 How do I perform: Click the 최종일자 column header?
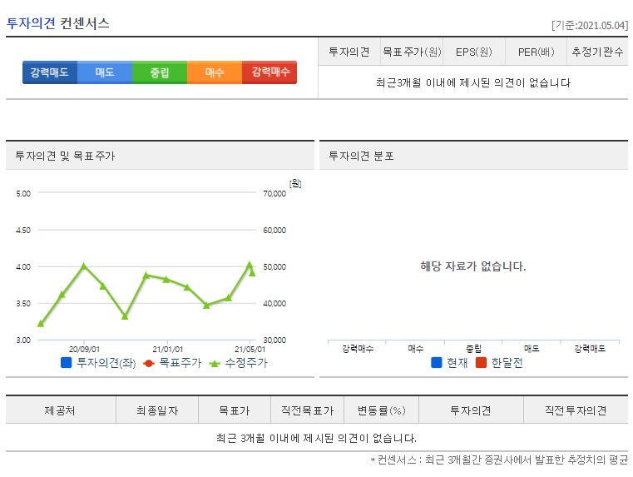point(157,410)
